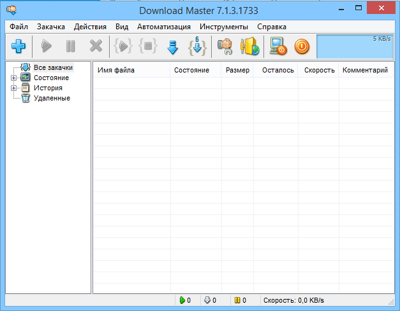
Task: Select the История tree item label
Action: 48,88
